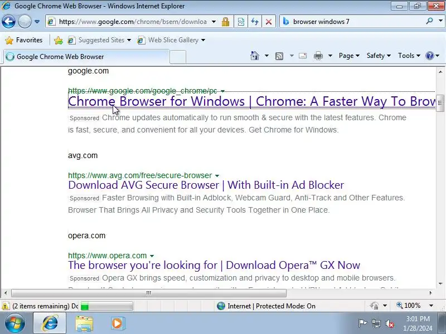Open a new blank tab

(178, 57)
